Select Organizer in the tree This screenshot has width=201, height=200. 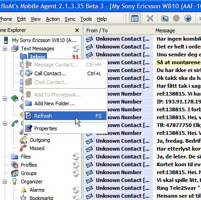[32, 182]
